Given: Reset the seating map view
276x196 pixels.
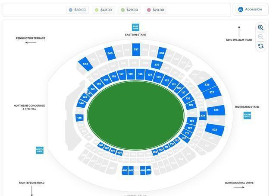Looking at the screenshot, I should pyautogui.click(x=260, y=46).
